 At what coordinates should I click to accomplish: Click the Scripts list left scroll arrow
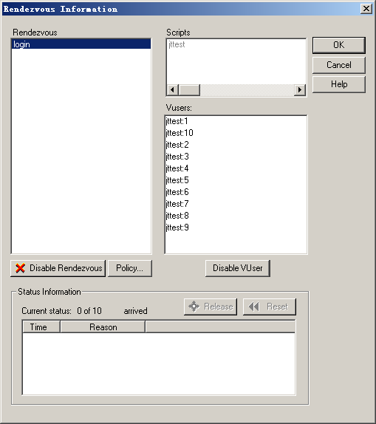173,90
